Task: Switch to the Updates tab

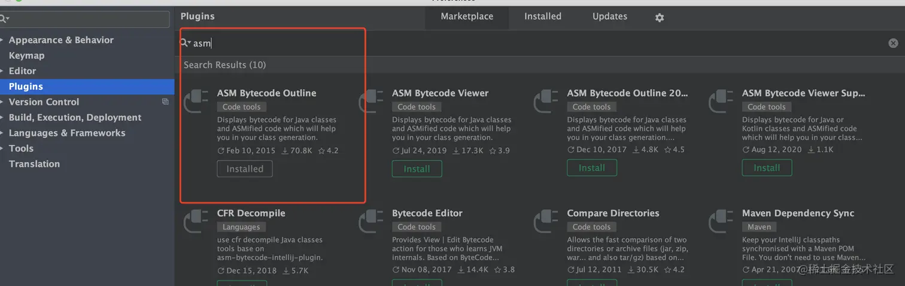Action: (x=610, y=17)
